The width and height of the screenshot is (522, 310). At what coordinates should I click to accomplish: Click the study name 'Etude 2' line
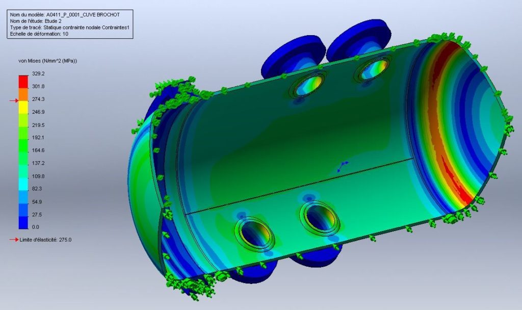[x=36, y=21]
